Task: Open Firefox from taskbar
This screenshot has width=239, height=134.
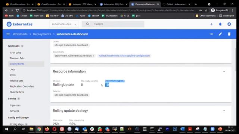Action: coord(47,129)
